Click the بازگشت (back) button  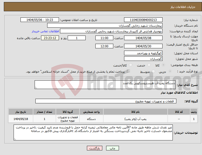tap(95, 148)
